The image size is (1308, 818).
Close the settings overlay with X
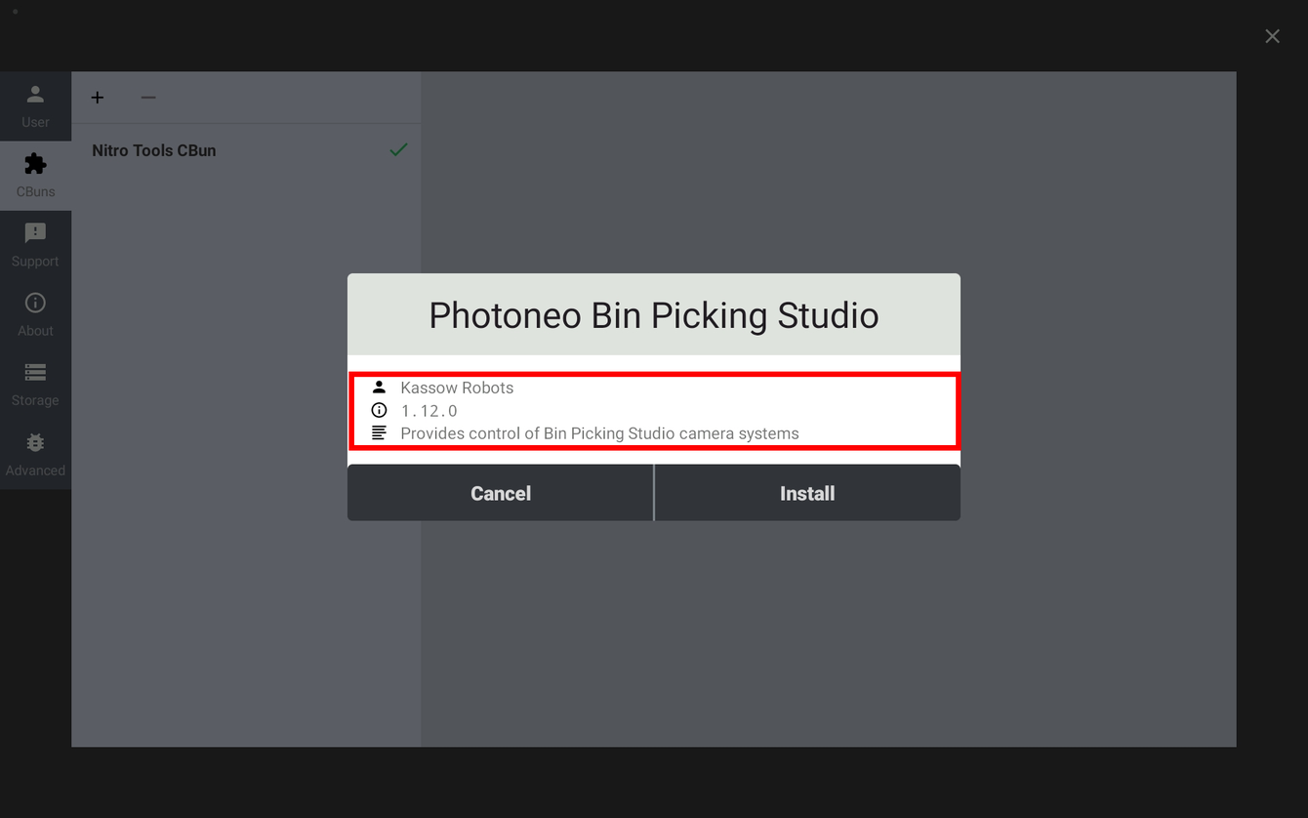point(1272,36)
